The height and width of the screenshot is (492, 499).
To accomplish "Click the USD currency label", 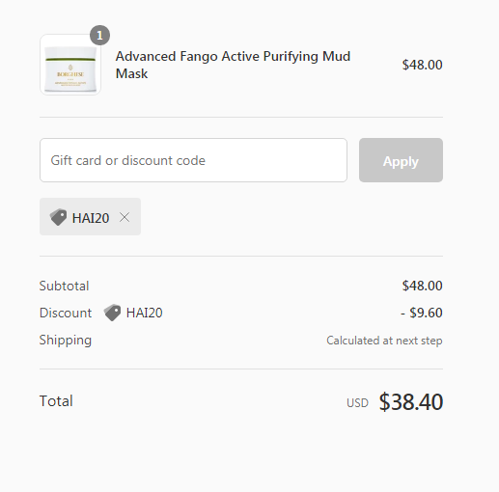I will point(357,403).
